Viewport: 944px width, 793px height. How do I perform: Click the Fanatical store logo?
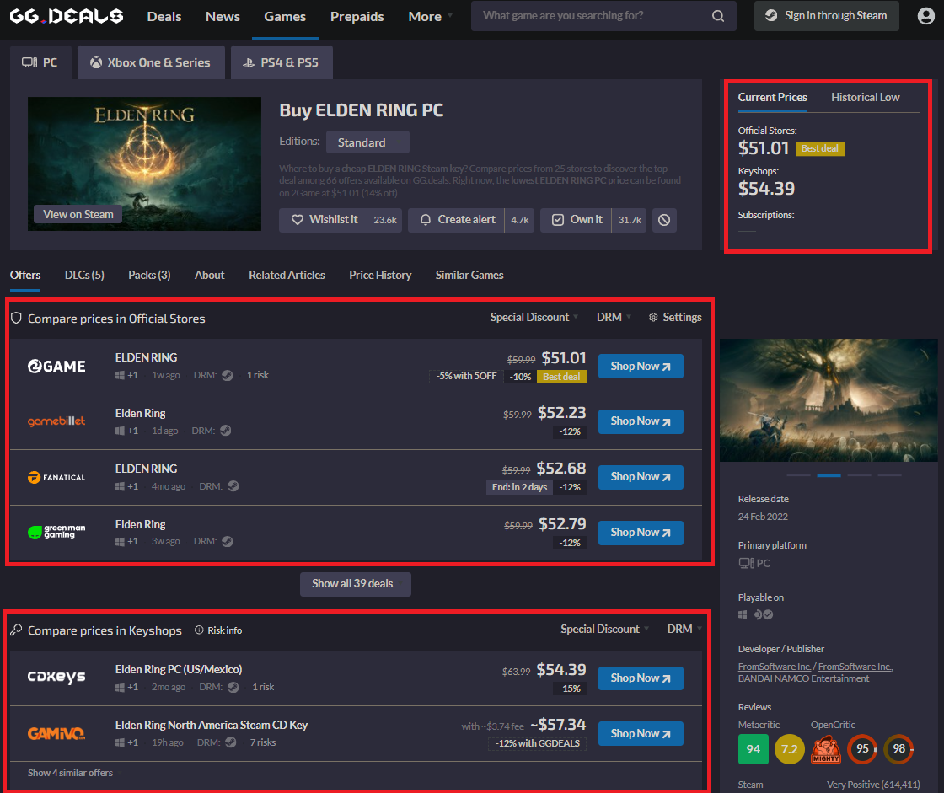56,477
